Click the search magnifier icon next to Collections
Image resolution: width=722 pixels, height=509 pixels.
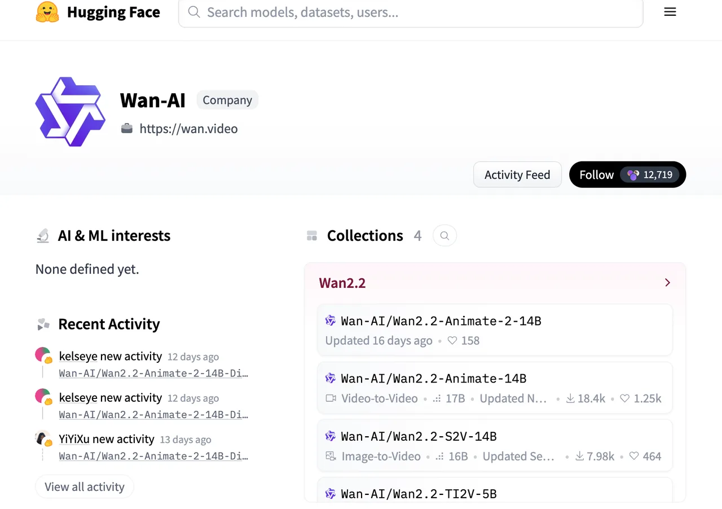[x=444, y=236]
